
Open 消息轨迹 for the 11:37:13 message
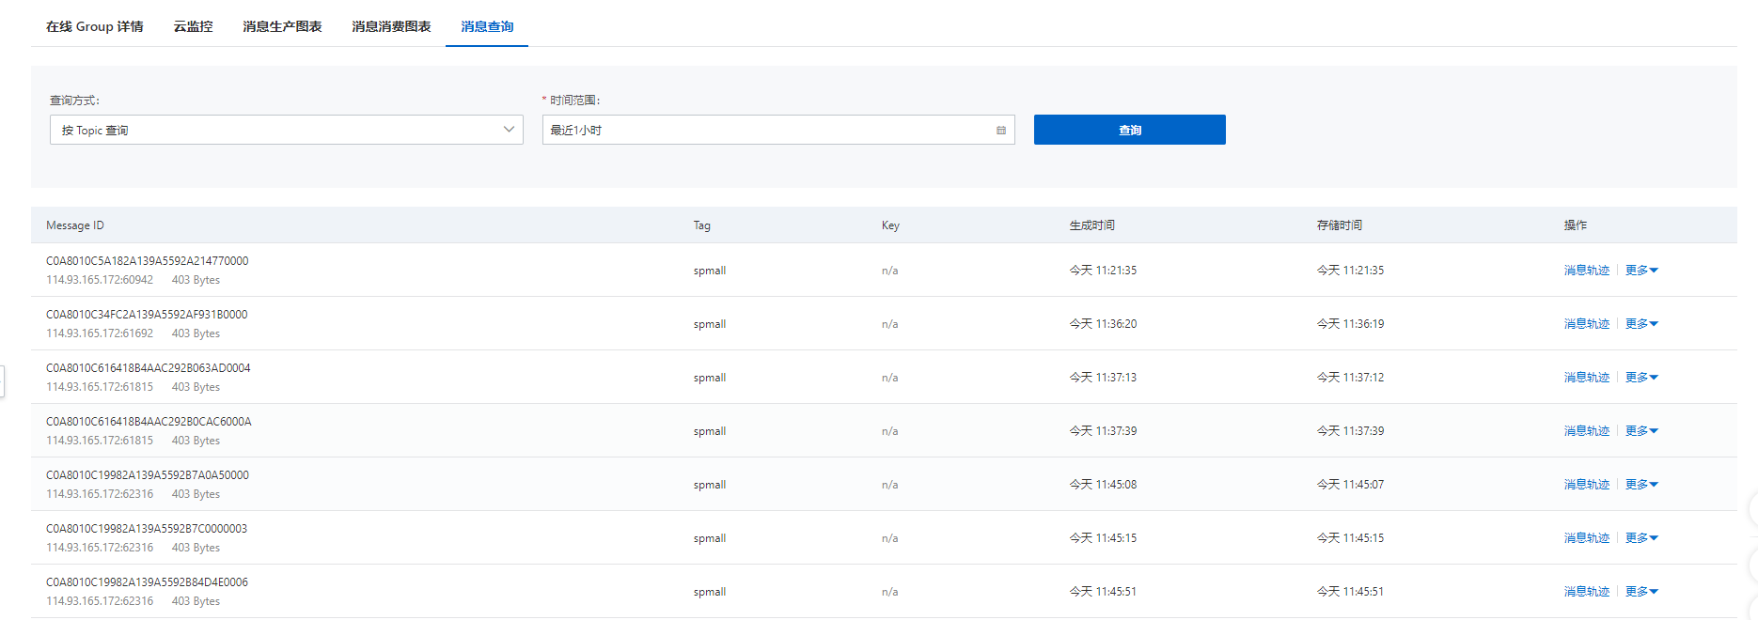coord(1586,378)
